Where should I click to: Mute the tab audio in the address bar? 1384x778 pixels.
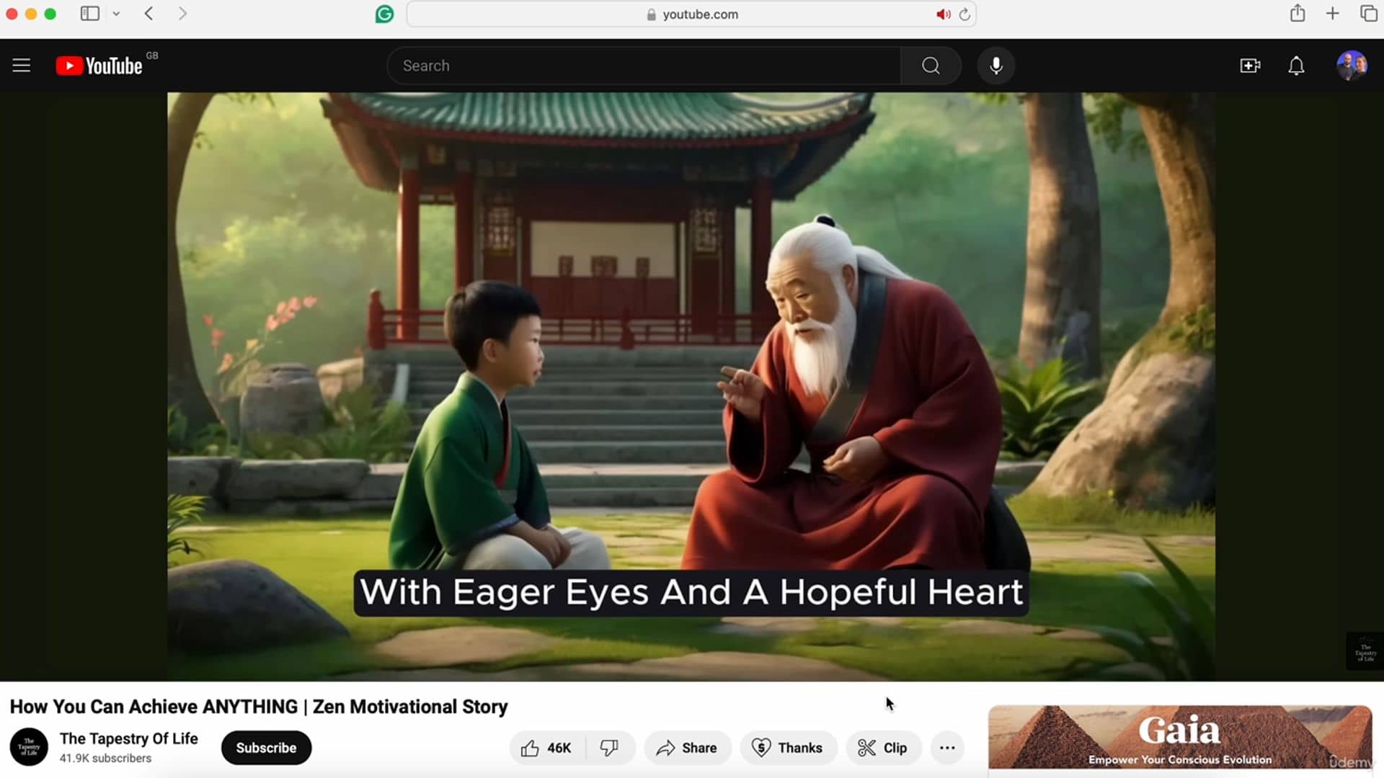pyautogui.click(x=943, y=14)
